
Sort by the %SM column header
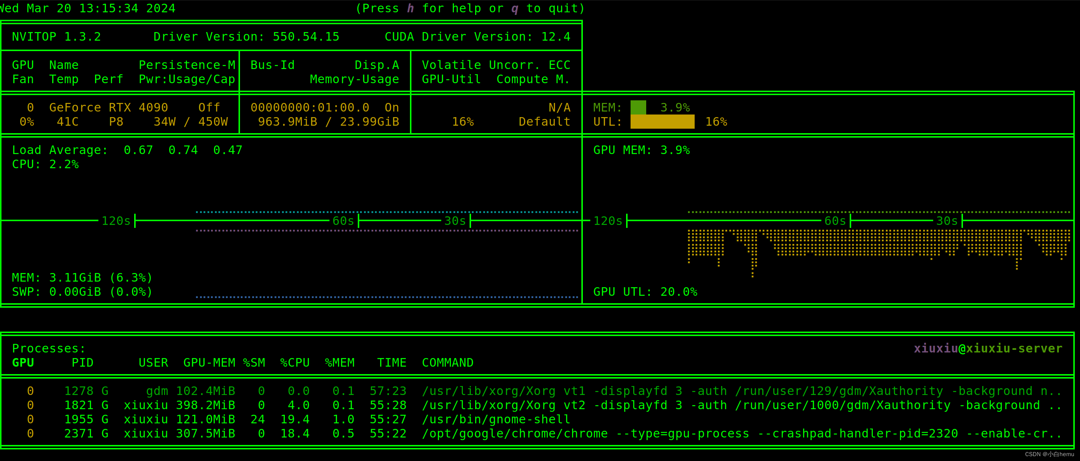254,363
